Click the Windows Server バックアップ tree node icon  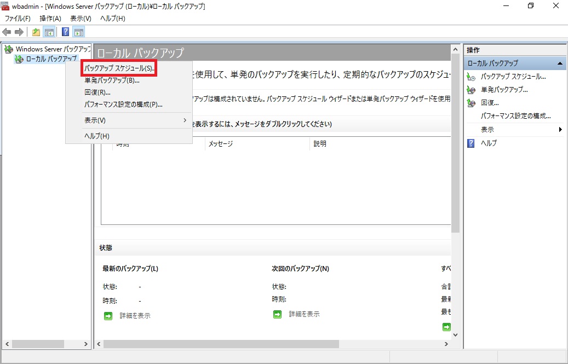[x=9, y=49]
